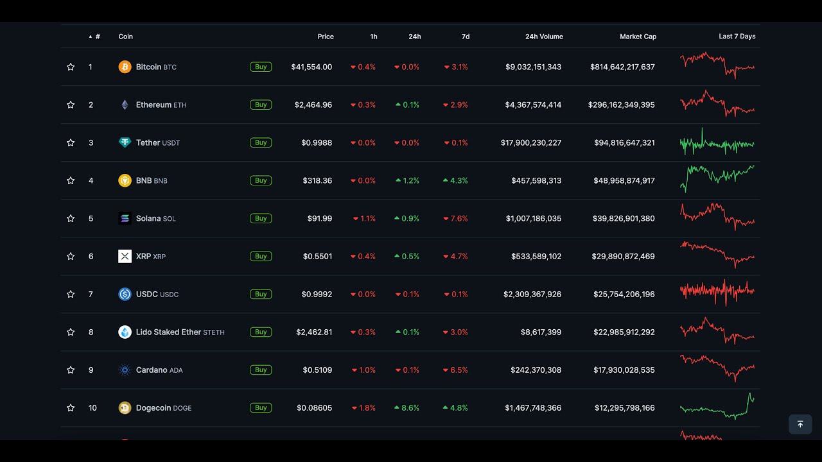Image resolution: width=822 pixels, height=462 pixels.
Task: Click the BNB coin logo icon
Action: pos(125,180)
